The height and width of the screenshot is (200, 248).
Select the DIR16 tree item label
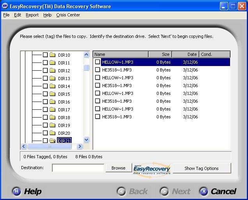tap(64, 102)
